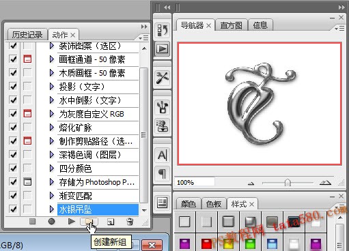Switch to the 信息 tab

click(260, 25)
